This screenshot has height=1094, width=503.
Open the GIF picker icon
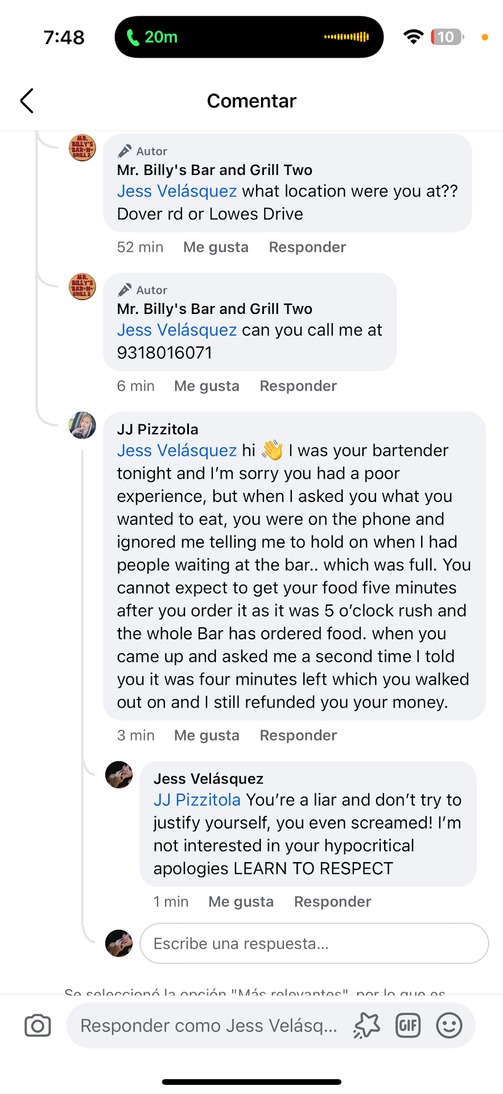408,1026
